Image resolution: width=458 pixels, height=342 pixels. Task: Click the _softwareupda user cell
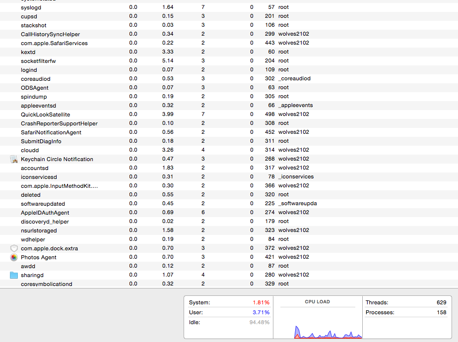click(x=298, y=203)
